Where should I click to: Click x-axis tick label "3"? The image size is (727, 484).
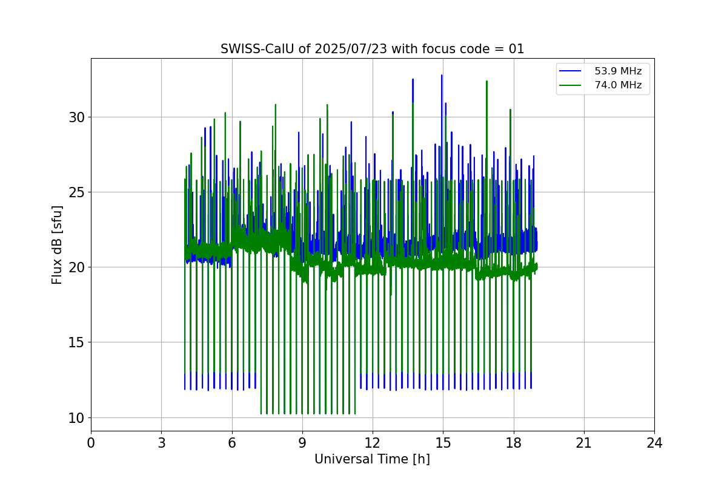click(x=161, y=443)
